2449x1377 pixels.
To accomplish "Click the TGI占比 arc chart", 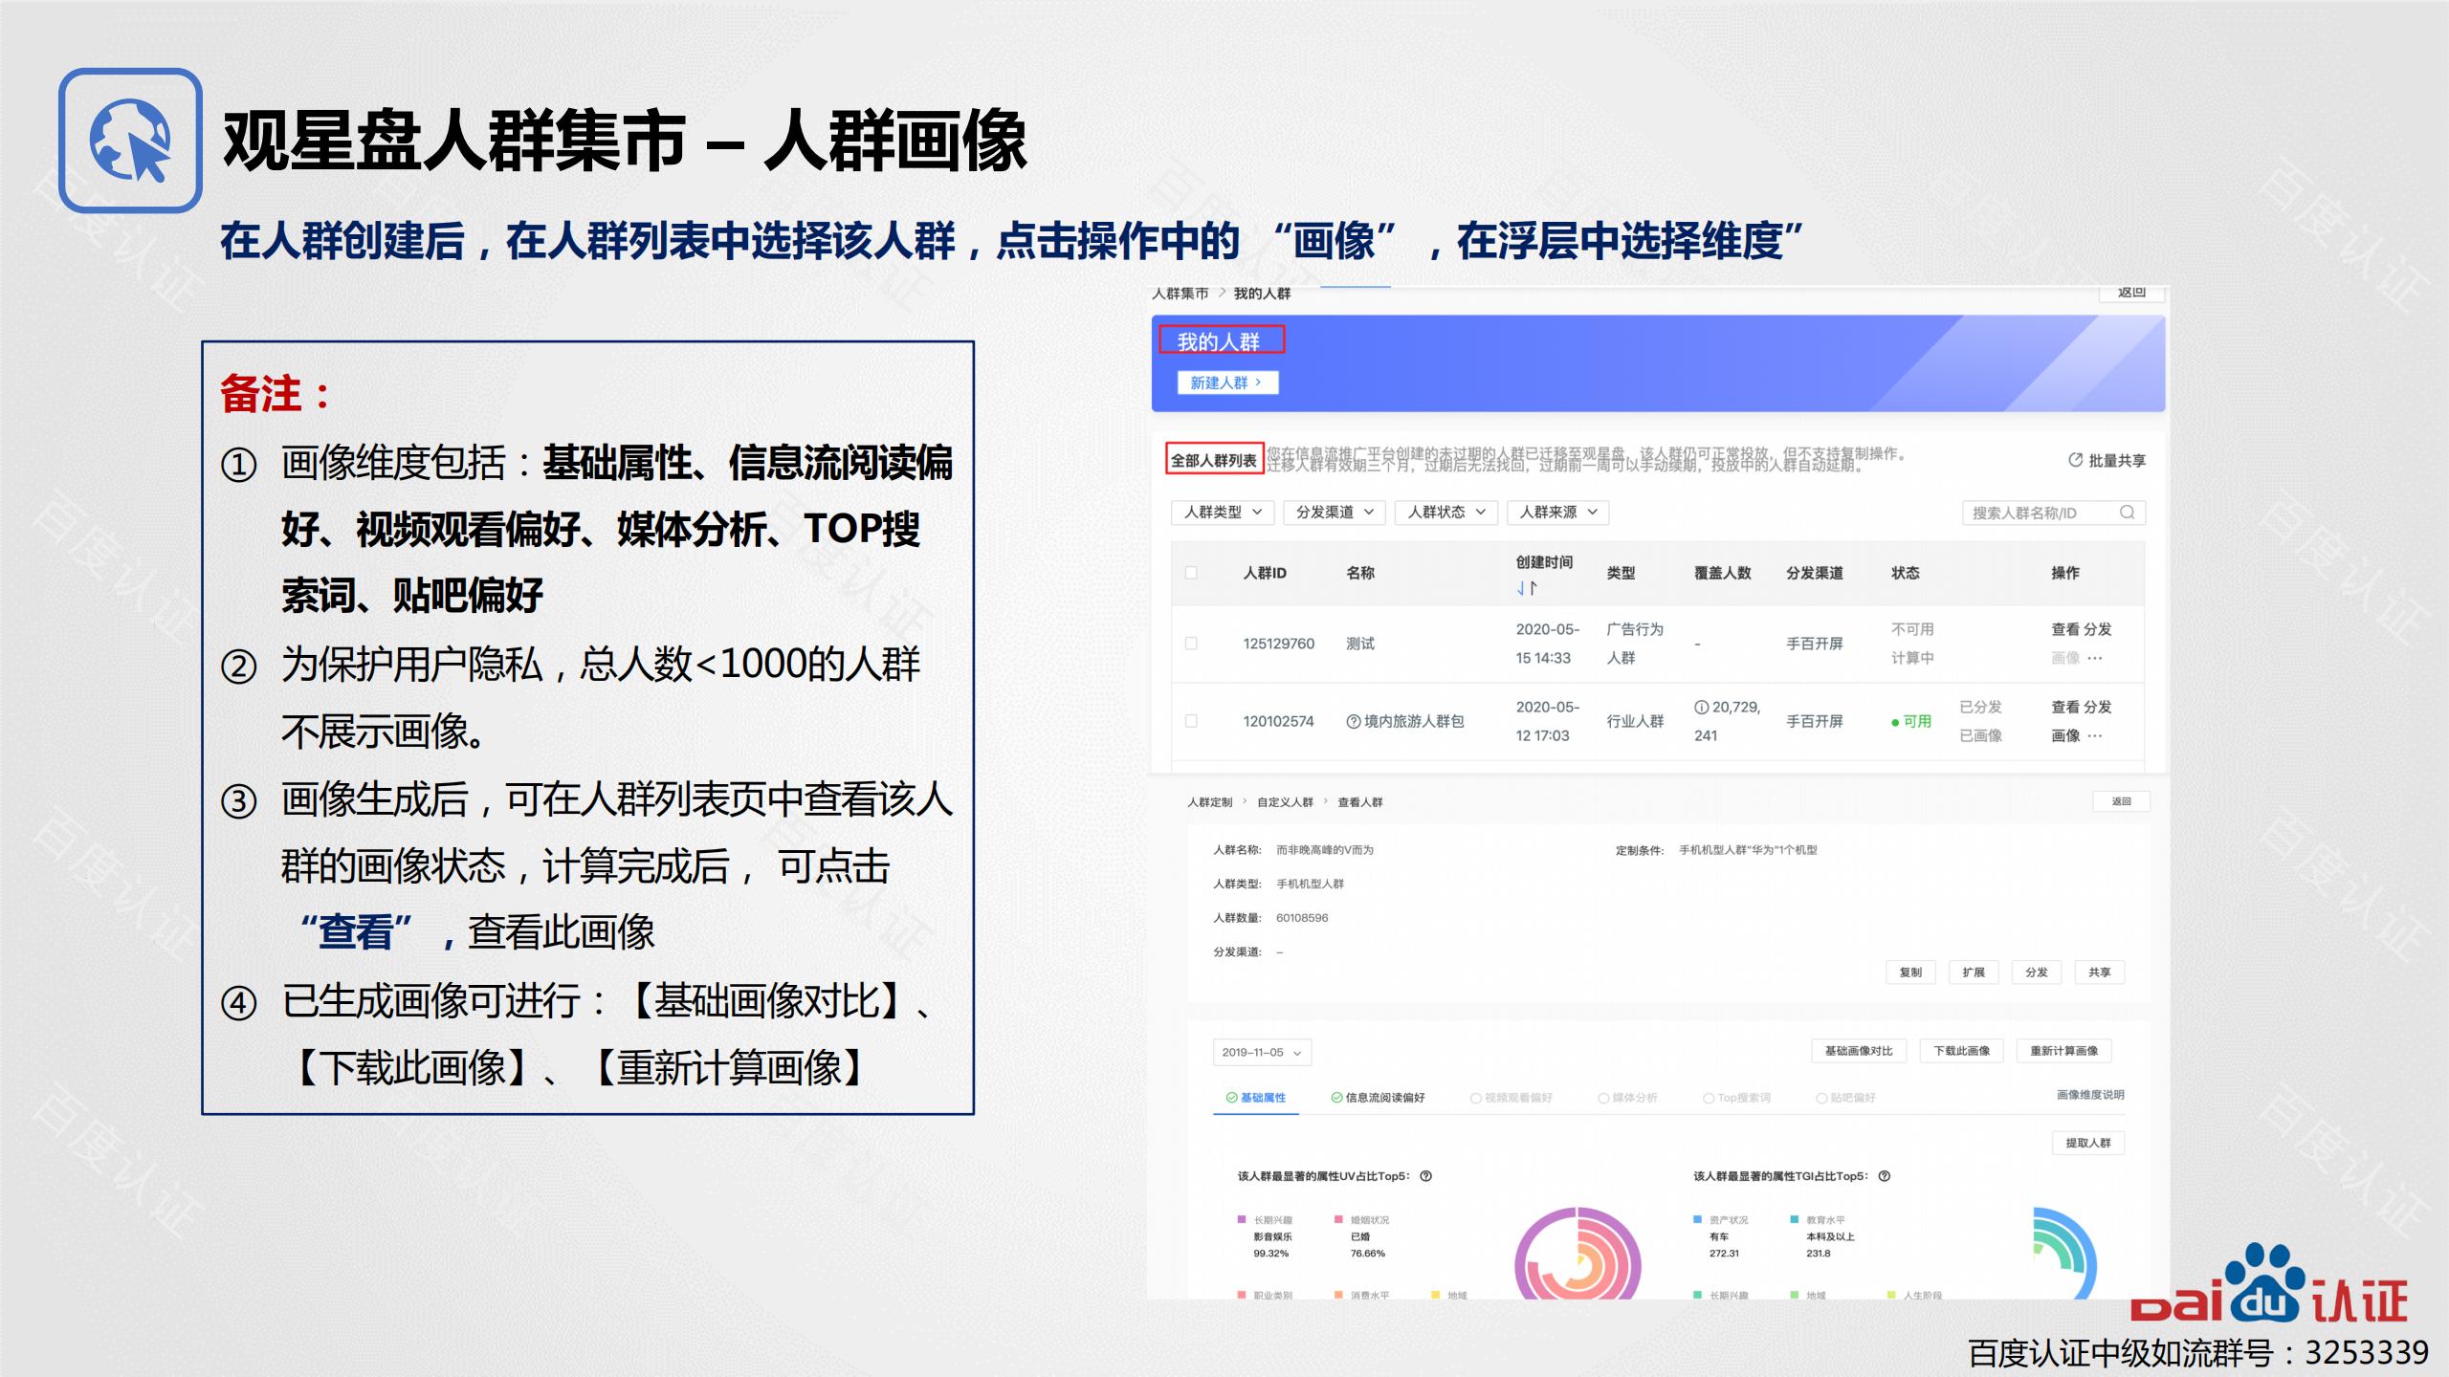I will tap(2066, 1253).
